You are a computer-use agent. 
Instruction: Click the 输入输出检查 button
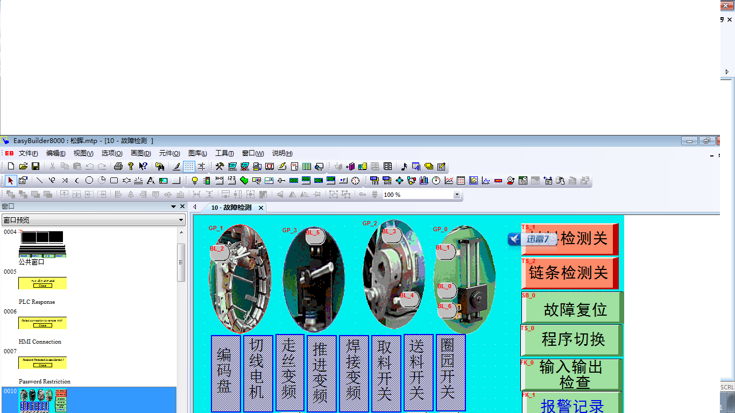tap(573, 374)
